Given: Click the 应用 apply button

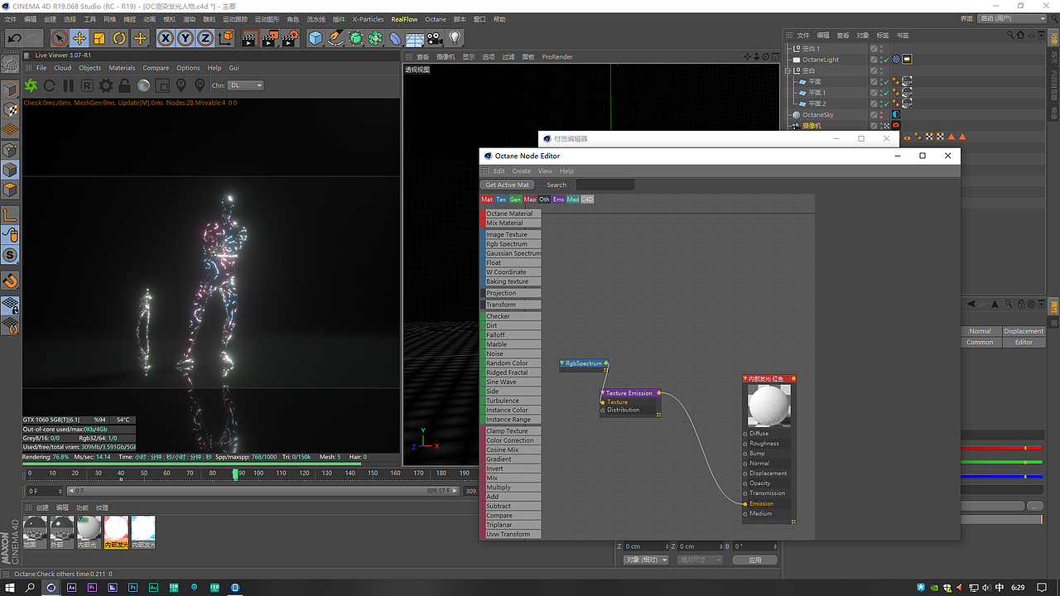Looking at the screenshot, I should point(754,560).
